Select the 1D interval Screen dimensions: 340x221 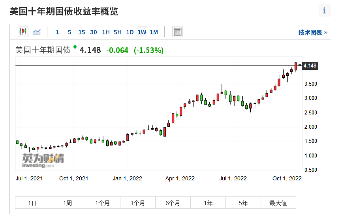pos(130,32)
